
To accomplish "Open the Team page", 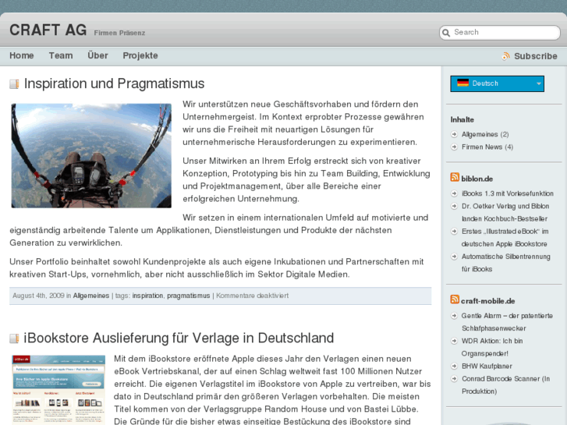I will [x=61, y=55].
